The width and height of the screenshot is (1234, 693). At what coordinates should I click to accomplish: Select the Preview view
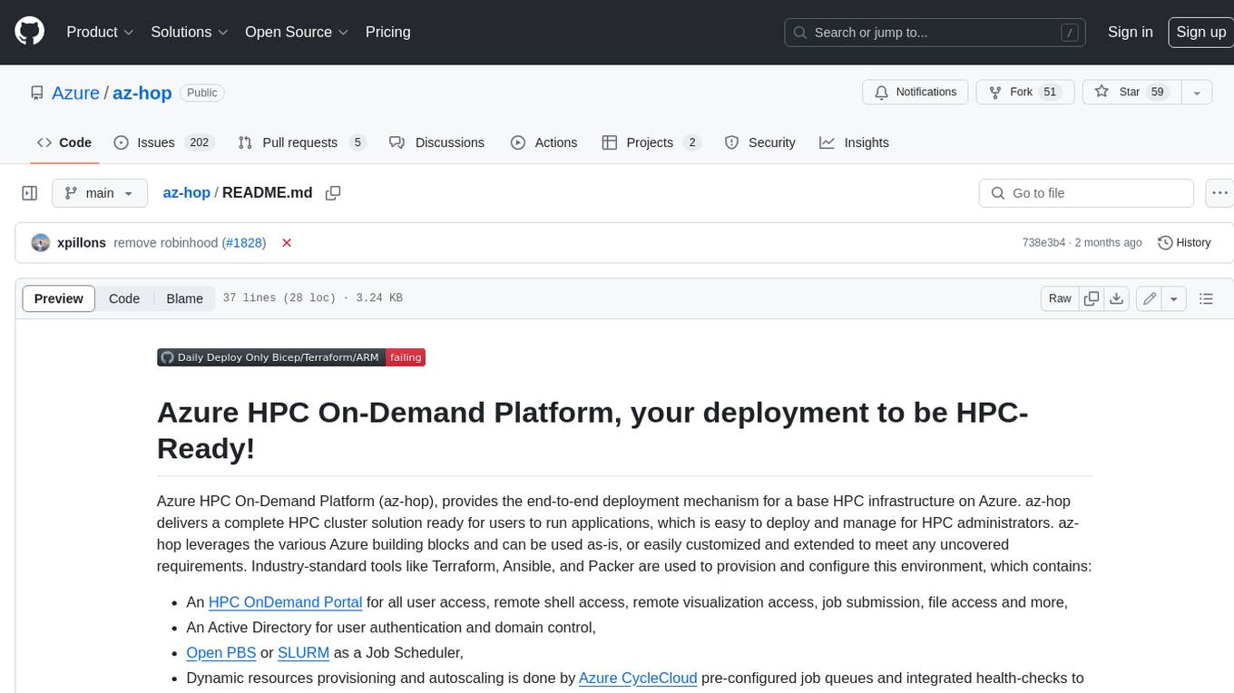pyautogui.click(x=59, y=298)
